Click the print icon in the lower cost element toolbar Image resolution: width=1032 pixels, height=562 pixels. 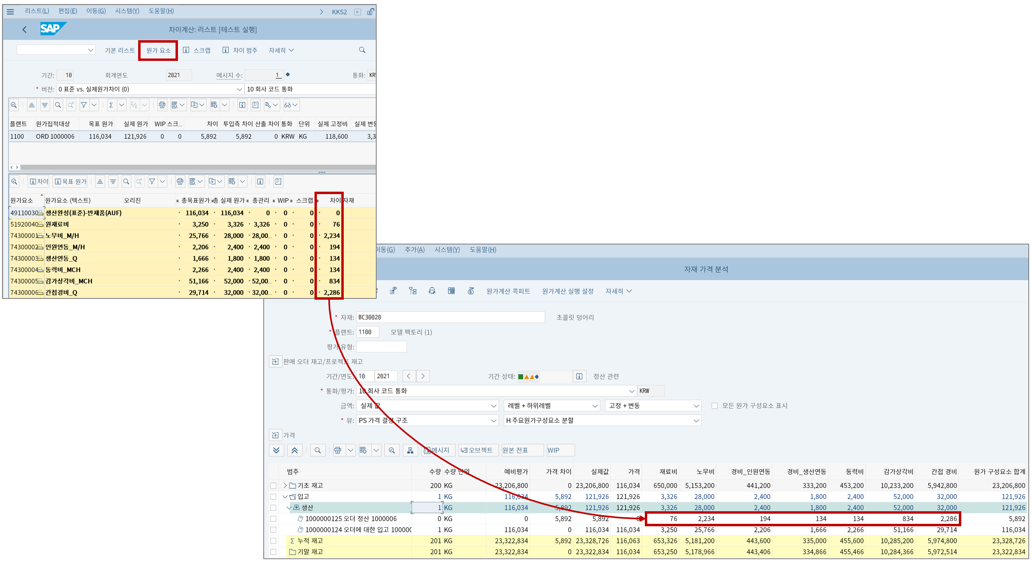pyautogui.click(x=180, y=182)
